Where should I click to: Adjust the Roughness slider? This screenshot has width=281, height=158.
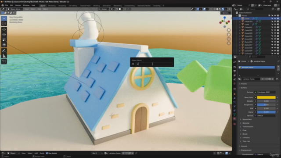point(267,105)
